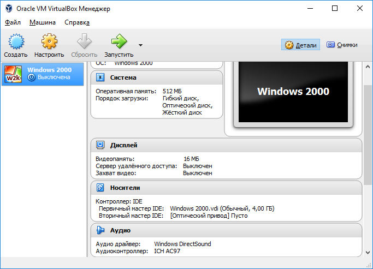Image resolution: width=373 pixels, height=269 pixels.
Task: Click the Первичный мастер IDE label
Action: click(131, 208)
